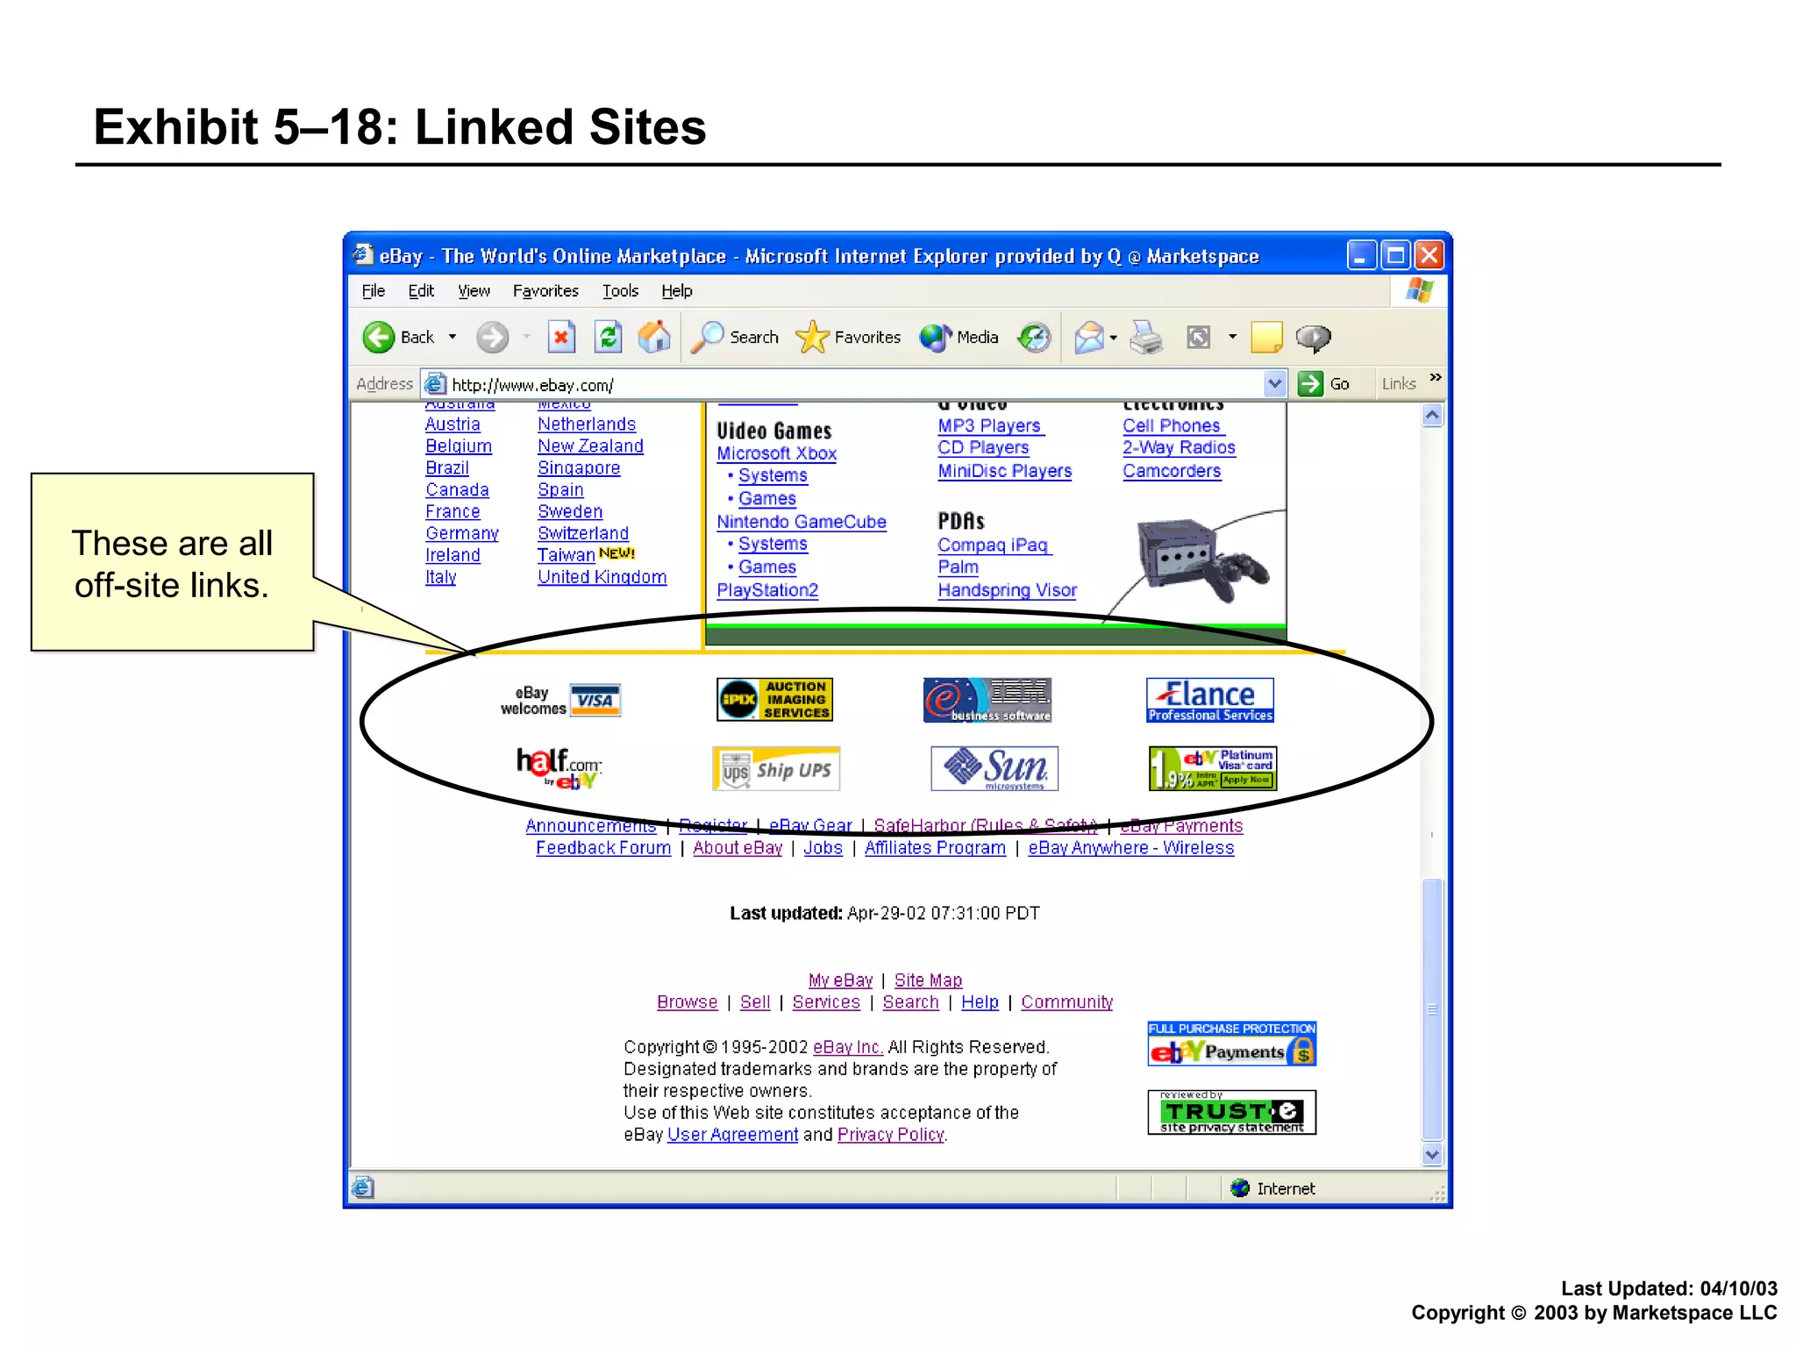
Task: Click the Discuss speech bubble icon
Action: (1313, 338)
